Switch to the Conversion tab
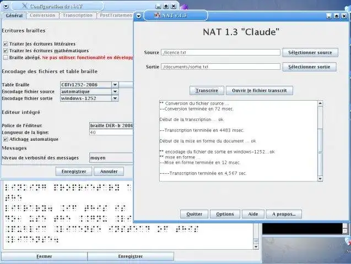 (42, 15)
